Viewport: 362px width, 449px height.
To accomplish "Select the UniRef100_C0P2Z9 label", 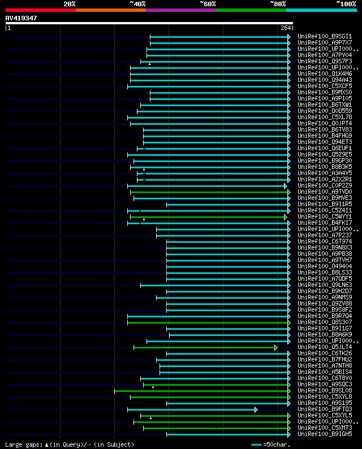I will 325,186.
